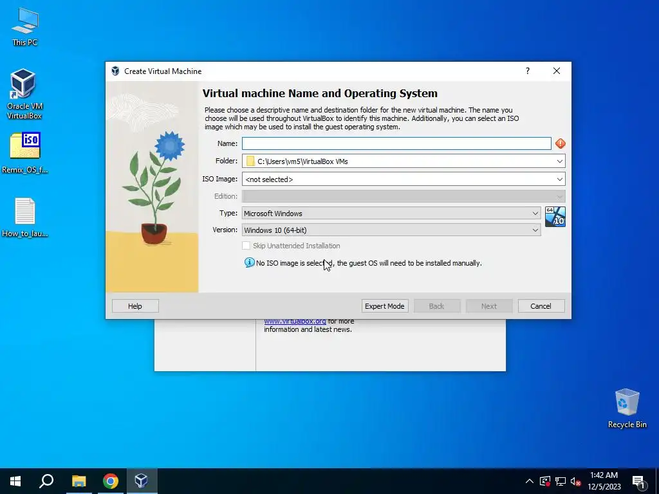Viewport: 659px width, 494px height.
Task: Open File Explorer from the taskbar
Action: [79, 481]
